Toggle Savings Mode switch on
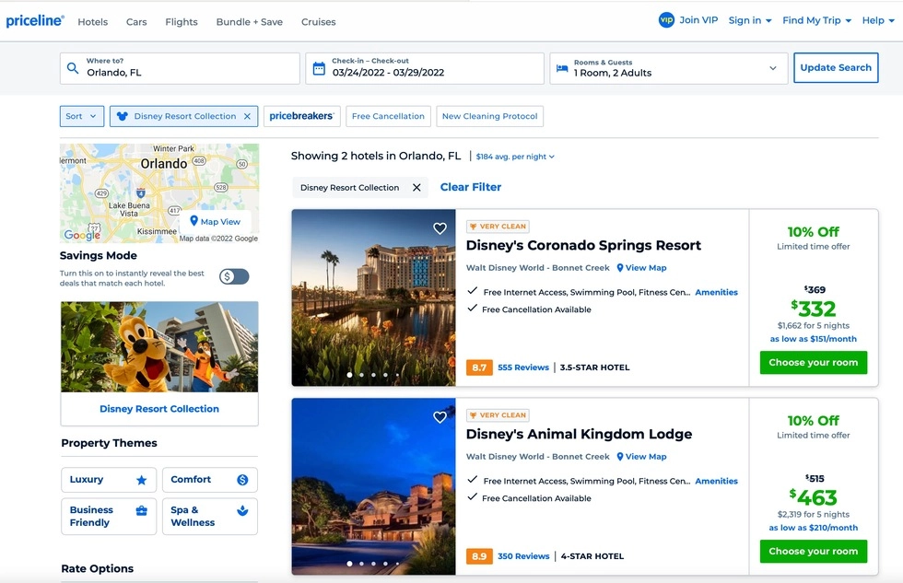 (x=234, y=277)
